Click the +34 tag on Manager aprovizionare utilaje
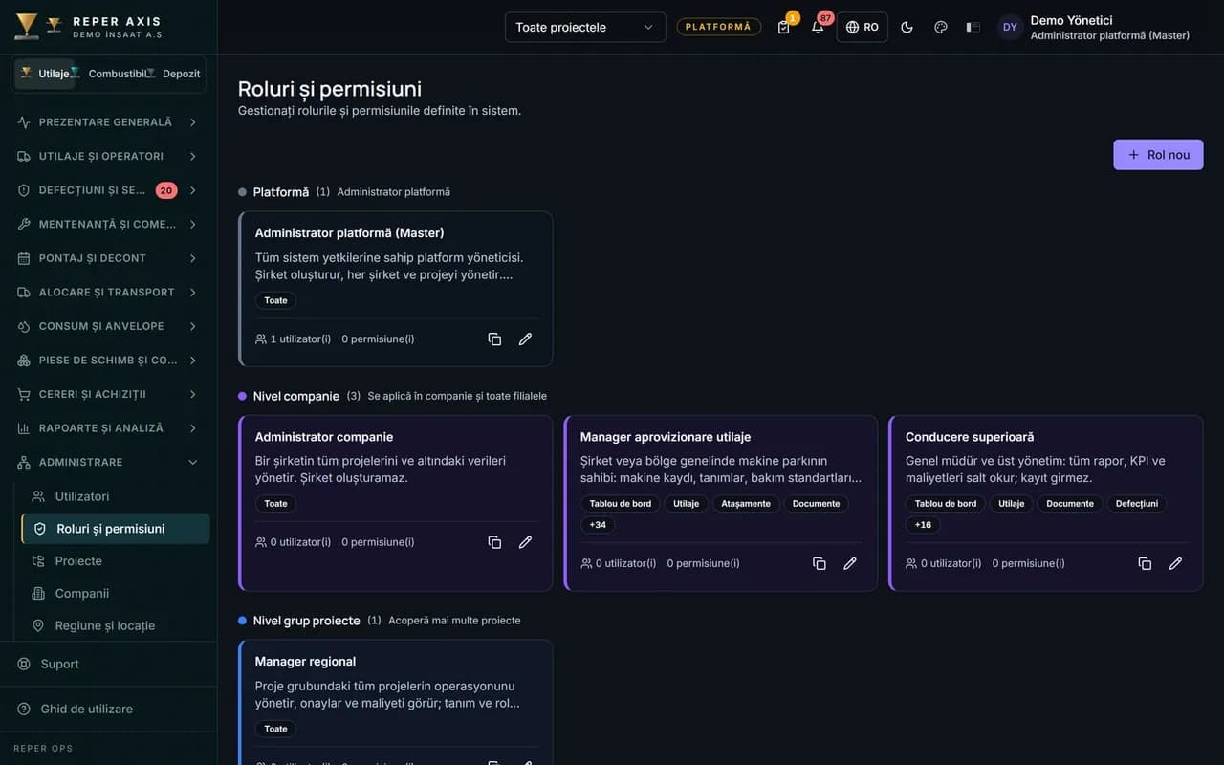The height and width of the screenshot is (765, 1224). [x=598, y=525]
